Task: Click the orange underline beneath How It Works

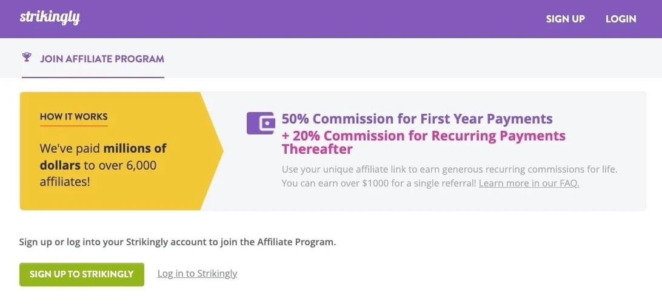Action: click(x=74, y=126)
